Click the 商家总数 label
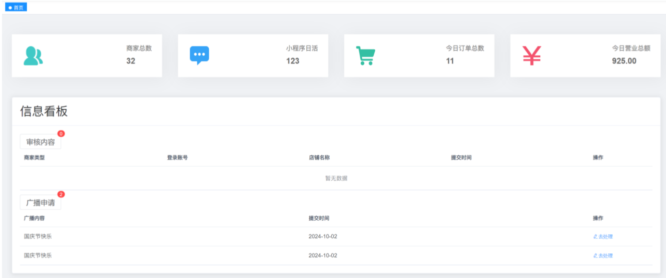The height and width of the screenshot is (278, 666). (139, 48)
